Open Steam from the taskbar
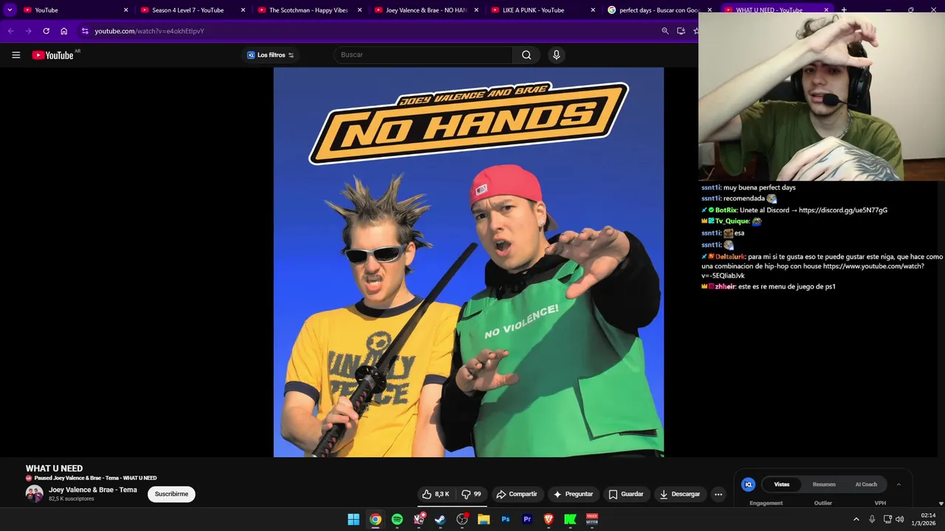 (x=440, y=519)
